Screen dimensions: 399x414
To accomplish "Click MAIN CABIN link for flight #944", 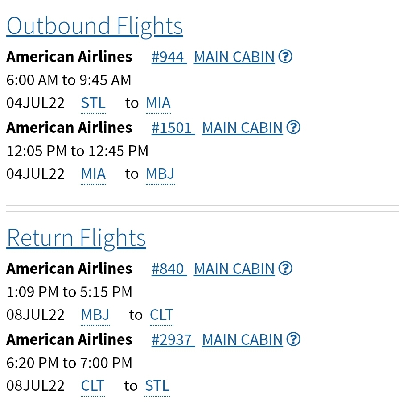I will pyautogui.click(x=234, y=57).
